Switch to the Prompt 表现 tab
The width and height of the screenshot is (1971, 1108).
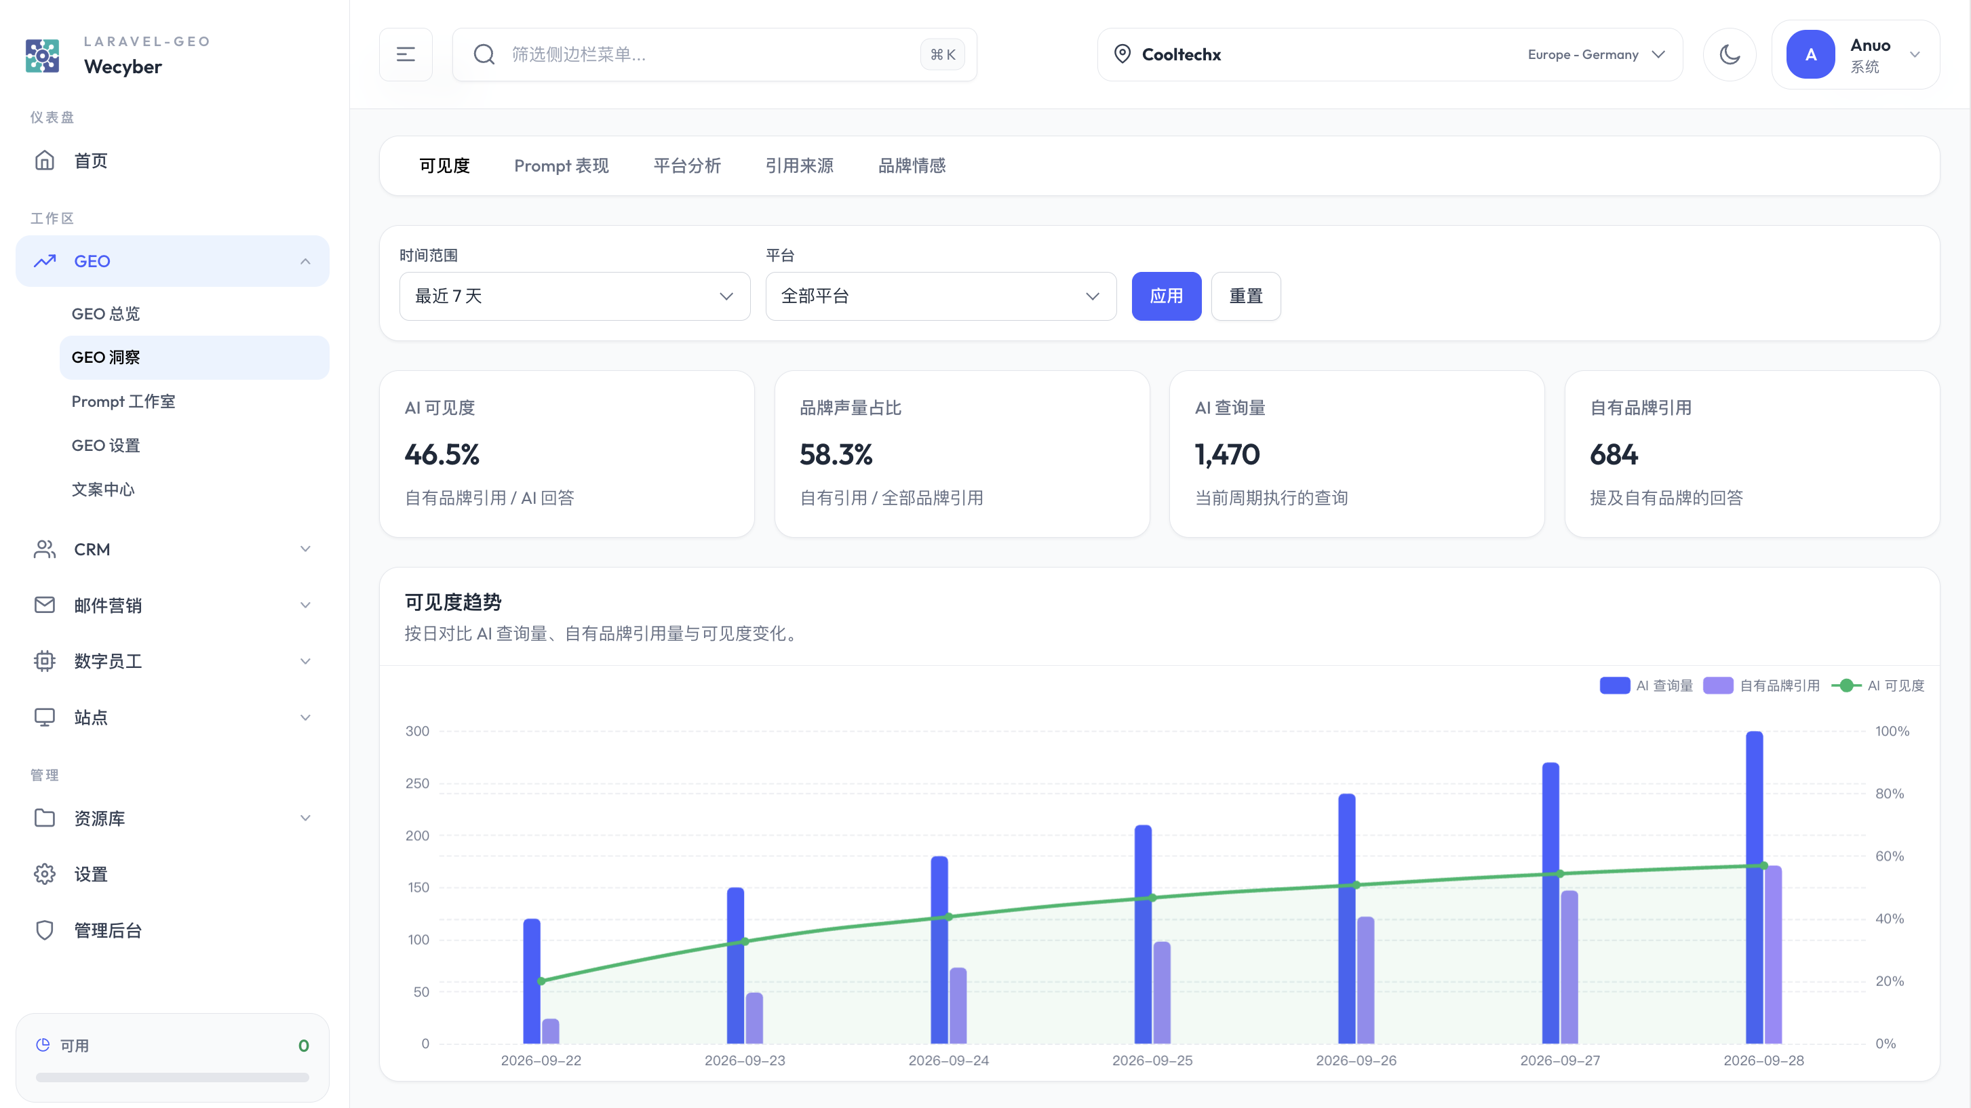point(561,165)
